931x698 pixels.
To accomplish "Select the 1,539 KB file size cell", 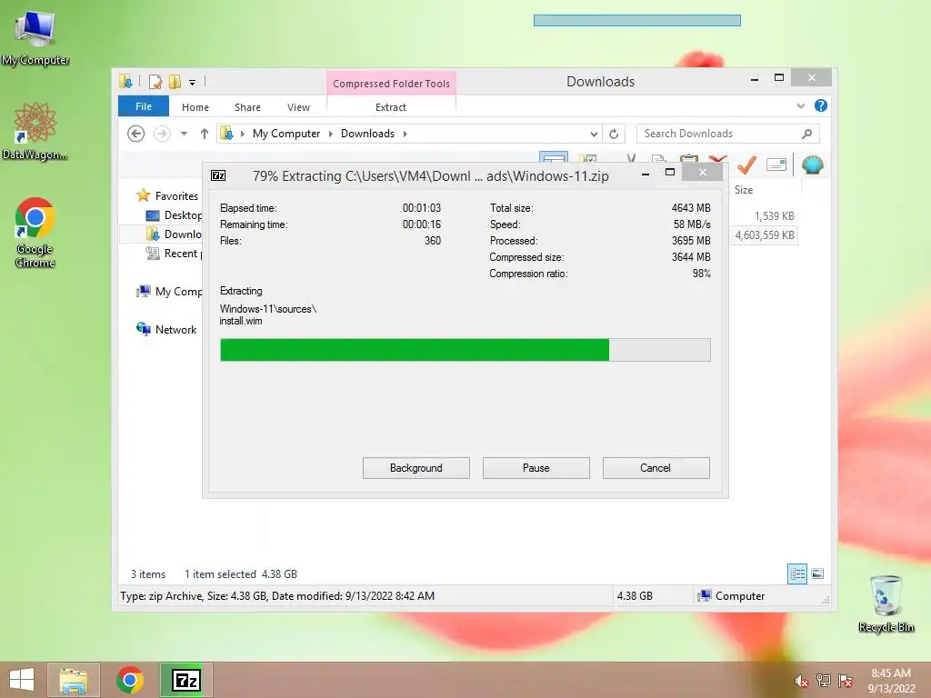I will click(774, 216).
